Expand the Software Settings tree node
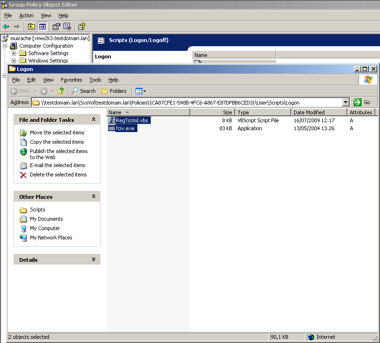The width and height of the screenshot is (380, 343). [x=14, y=53]
